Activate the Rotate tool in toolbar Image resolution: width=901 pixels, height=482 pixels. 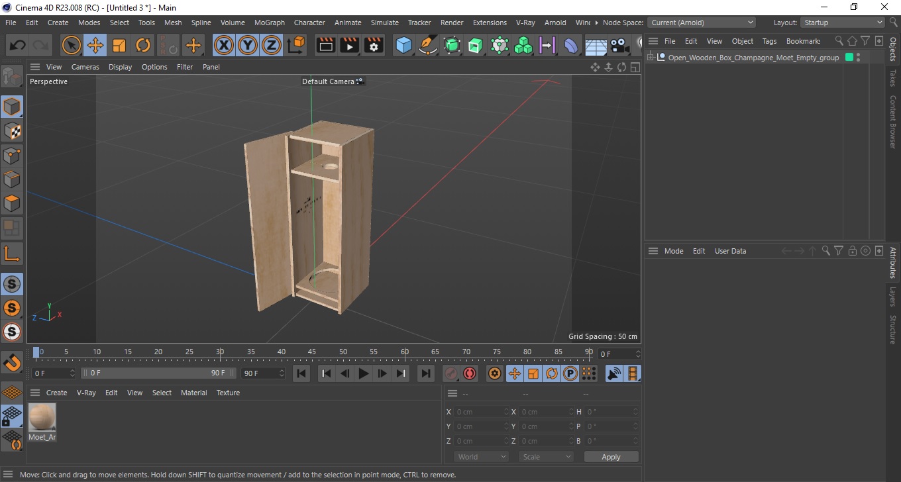click(x=143, y=46)
